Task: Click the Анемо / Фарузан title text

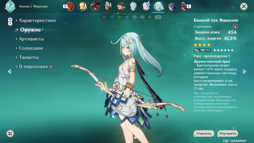Action: (x=33, y=6)
